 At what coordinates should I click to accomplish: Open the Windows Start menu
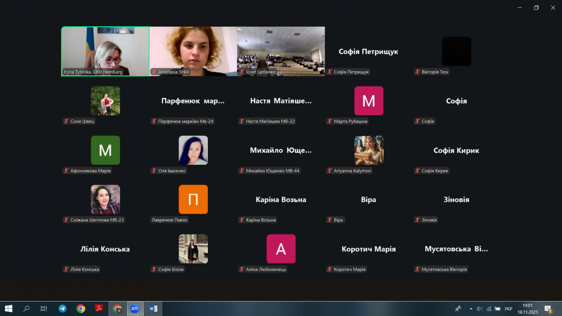pos(8,309)
